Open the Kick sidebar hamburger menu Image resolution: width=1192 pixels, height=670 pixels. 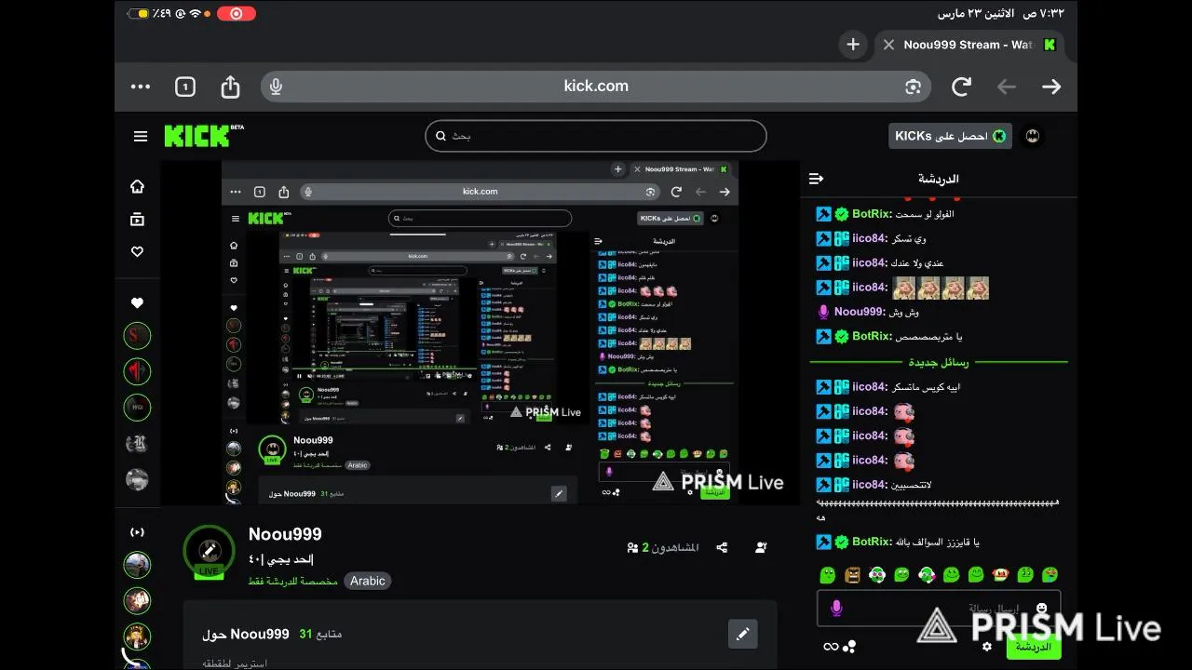pyautogui.click(x=141, y=136)
